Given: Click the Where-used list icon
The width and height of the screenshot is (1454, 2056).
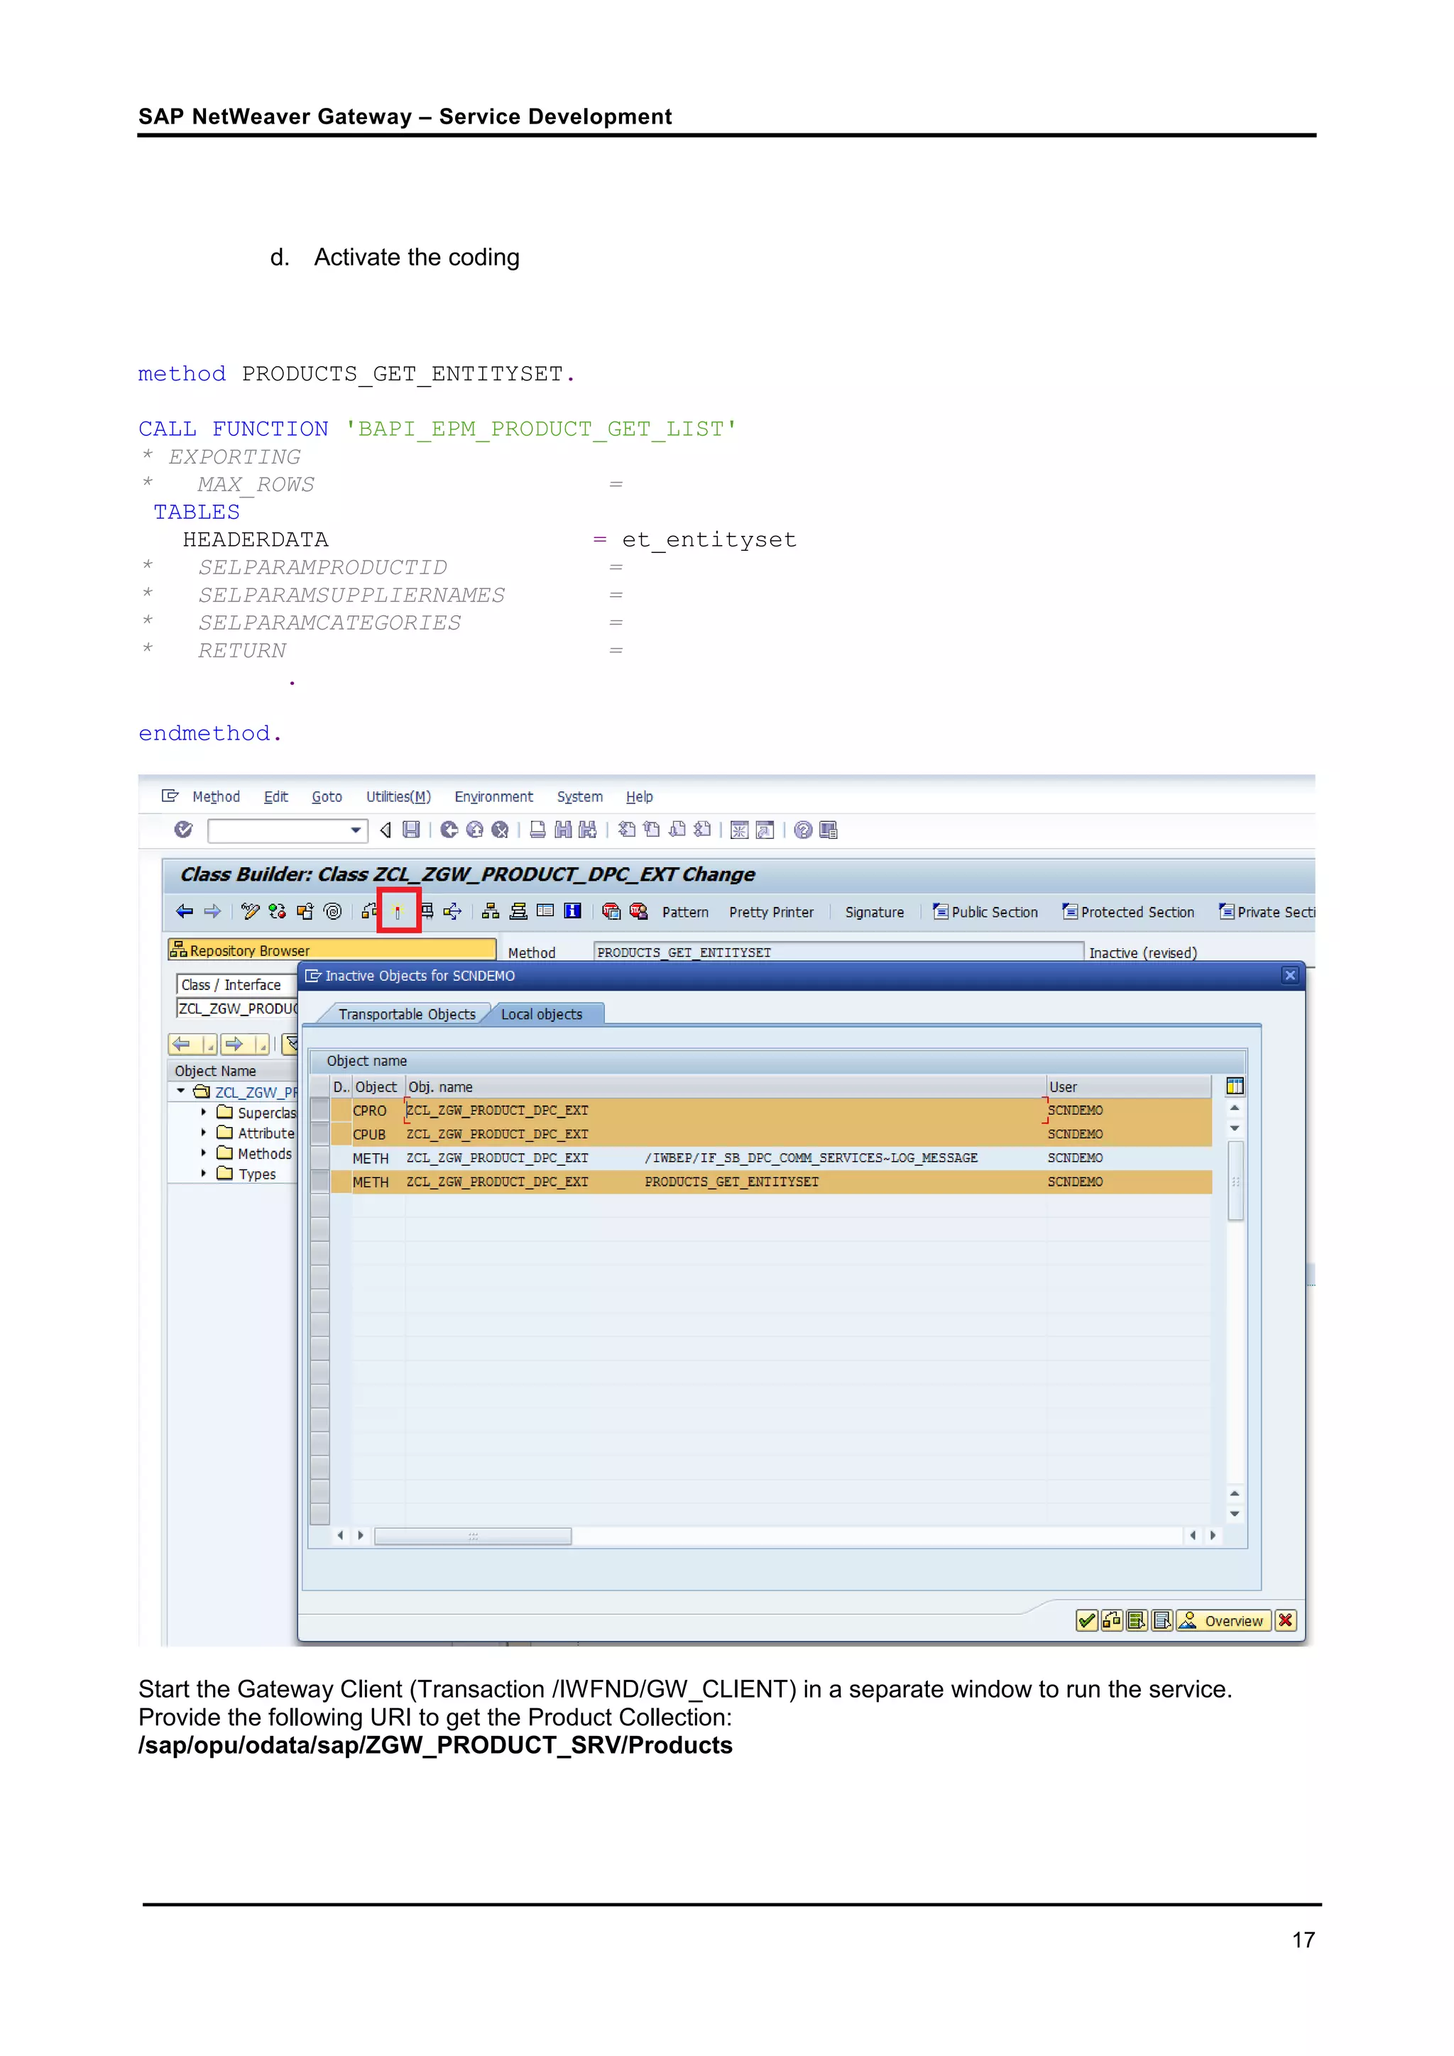Looking at the screenshot, I should point(452,911).
